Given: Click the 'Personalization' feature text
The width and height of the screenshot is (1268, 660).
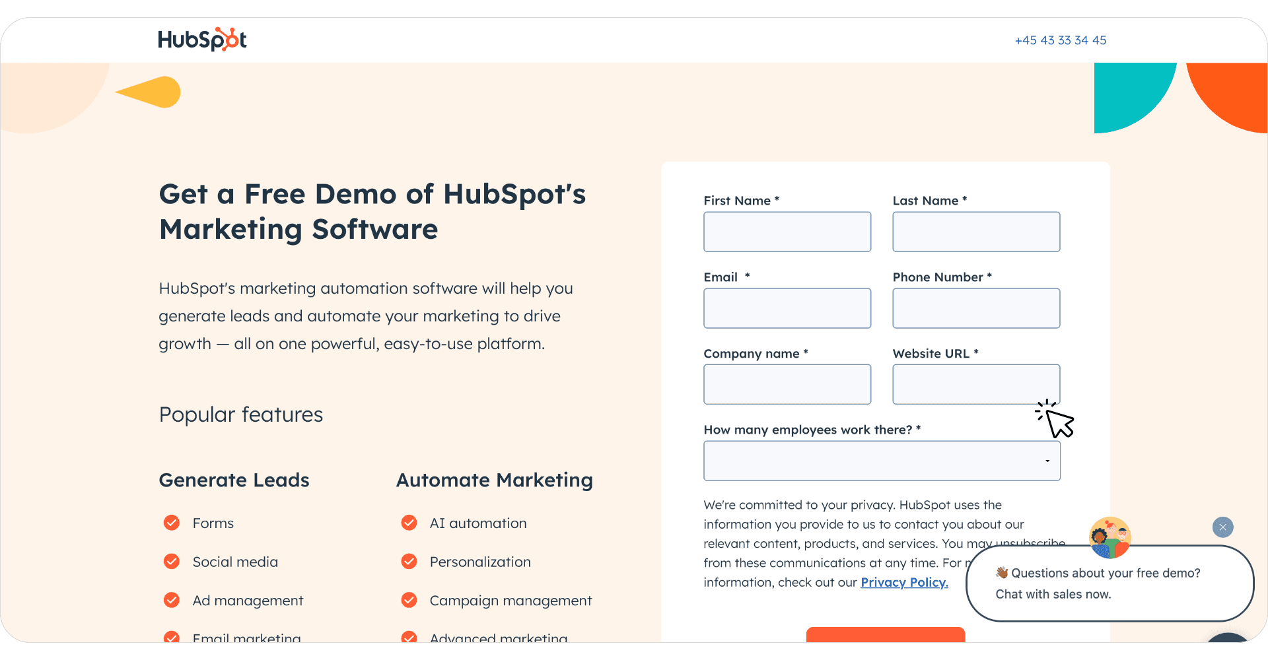Looking at the screenshot, I should pos(480,562).
